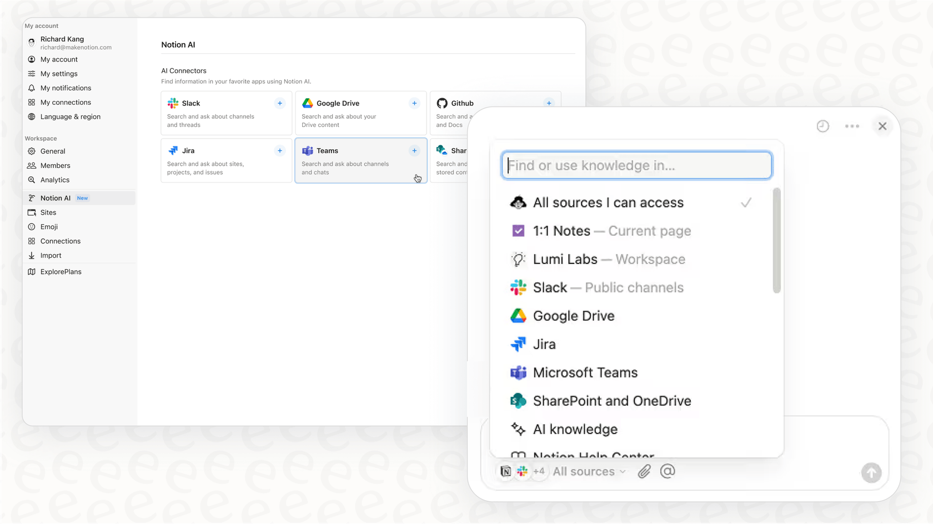Click the attachment paperclip icon in the chat bar
This screenshot has width=933, height=524.
coord(644,471)
